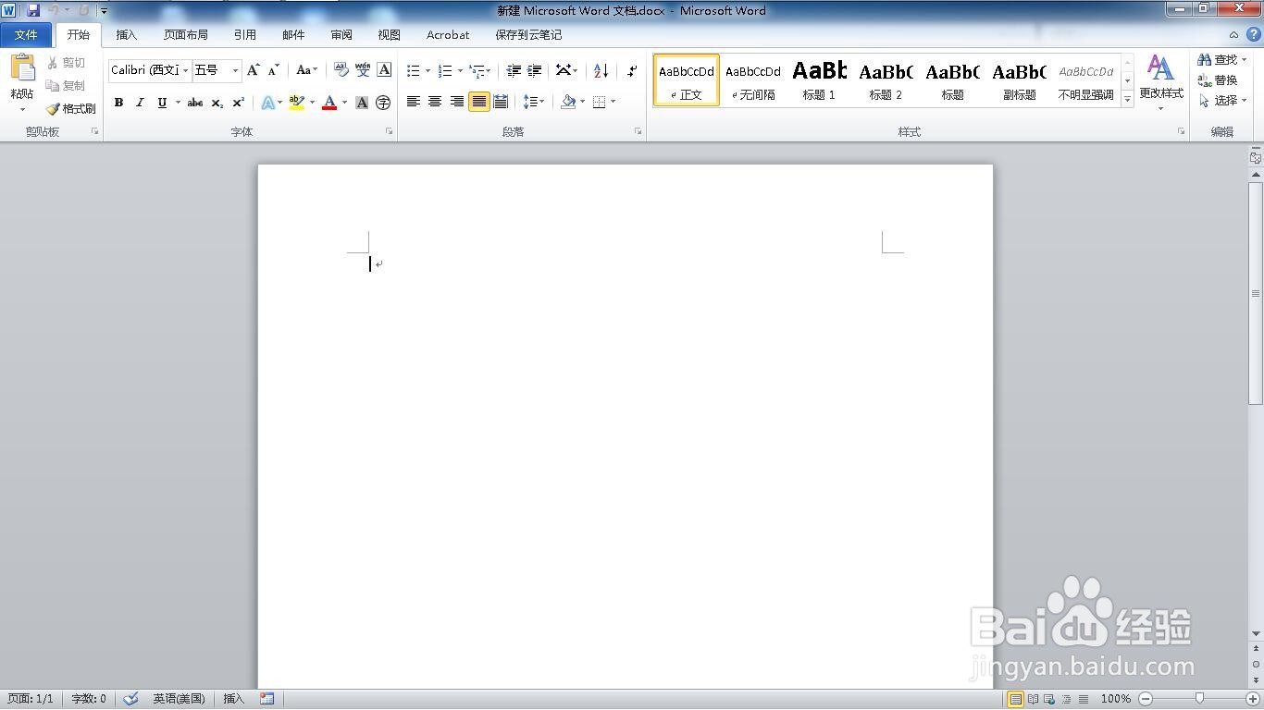Activate the Format Painter (格式刷)

click(x=71, y=108)
